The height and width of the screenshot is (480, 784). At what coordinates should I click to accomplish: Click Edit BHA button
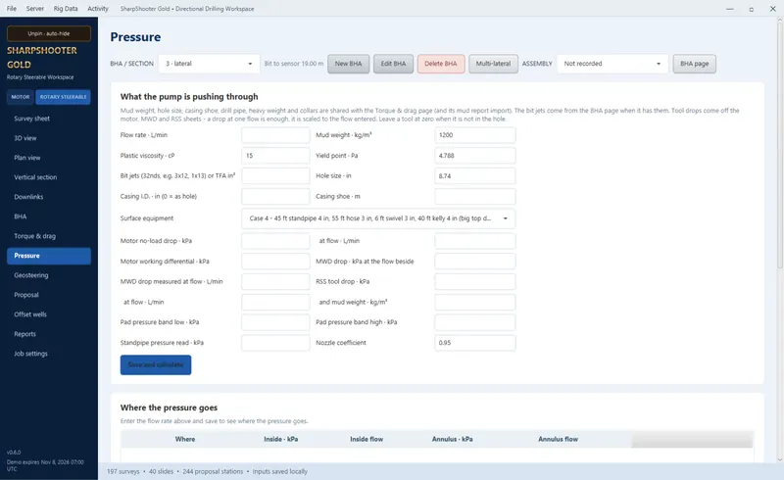point(393,64)
